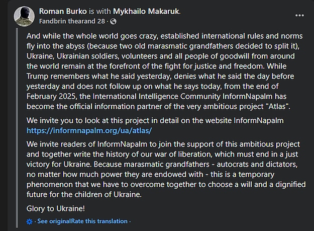Click the text "February 2025" in post
The image size is (314, 231).
tap(51, 97)
